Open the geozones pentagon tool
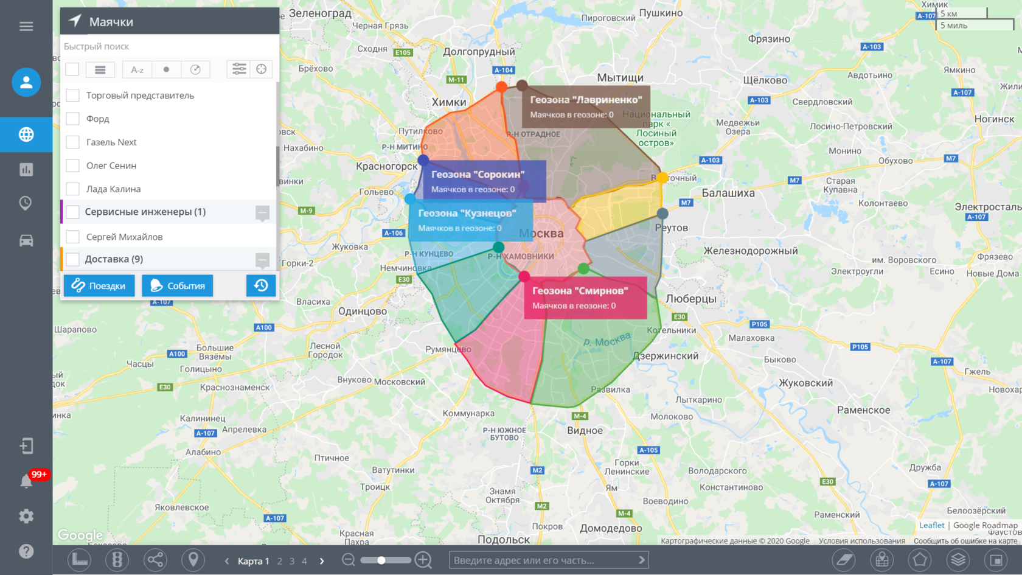The height and width of the screenshot is (575, 1022). click(920, 560)
